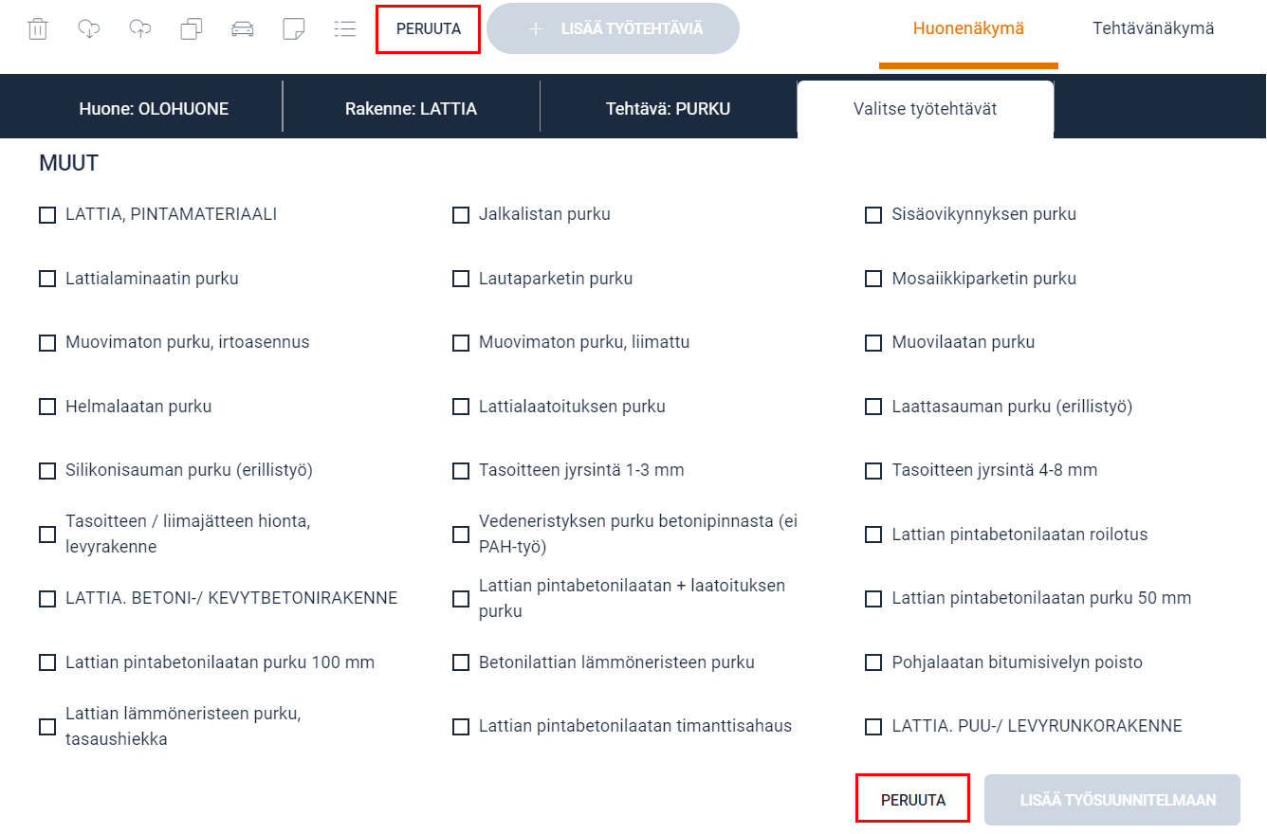The width and height of the screenshot is (1267, 834).
Task: Open the Rakenne: LATTIA step
Action: click(411, 109)
